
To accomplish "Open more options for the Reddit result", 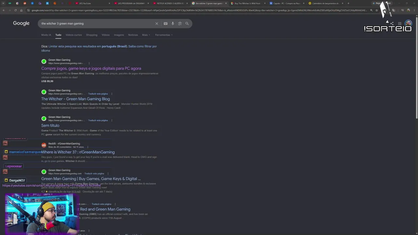I will point(88,147).
